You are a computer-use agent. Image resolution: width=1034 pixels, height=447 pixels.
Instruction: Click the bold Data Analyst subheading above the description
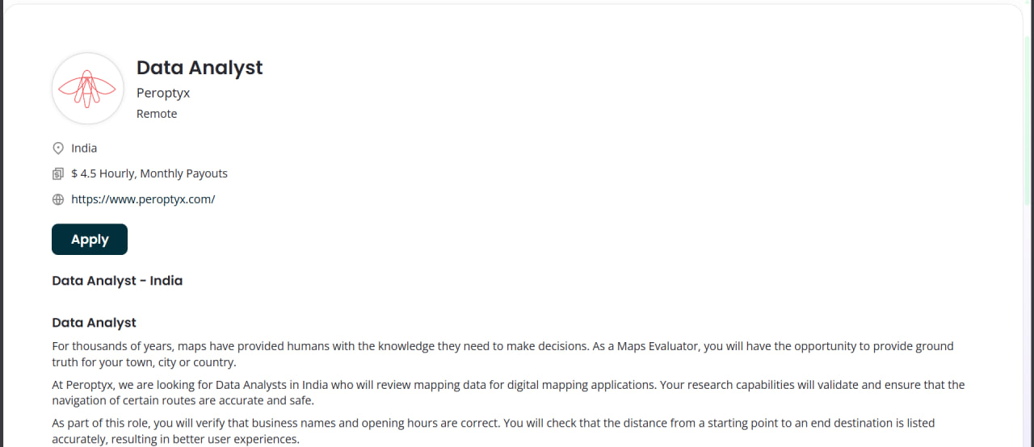(94, 323)
